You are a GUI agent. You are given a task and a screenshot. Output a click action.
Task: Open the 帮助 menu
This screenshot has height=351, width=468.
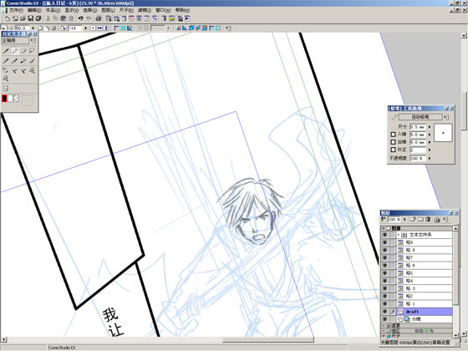(x=182, y=10)
